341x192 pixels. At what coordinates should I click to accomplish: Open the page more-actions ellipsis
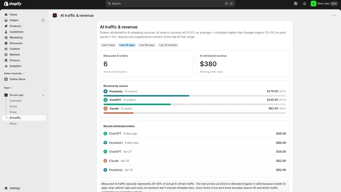334,15
